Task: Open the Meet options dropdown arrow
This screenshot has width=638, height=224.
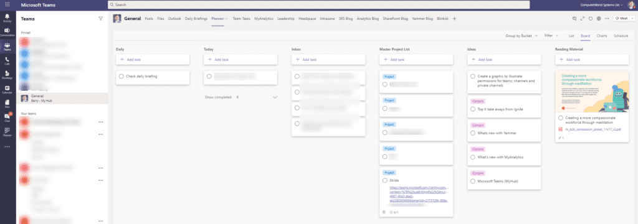Action: pyautogui.click(x=632, y=18)
